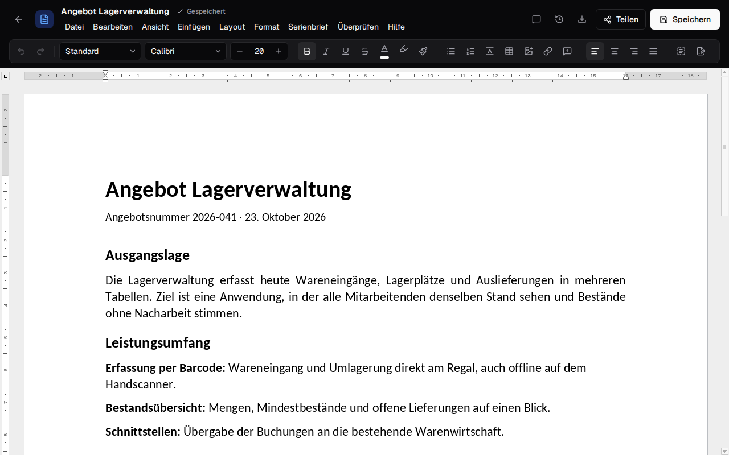
Task: Insert a numbered list
Action: pyautogui.click(x=470, y=51)
